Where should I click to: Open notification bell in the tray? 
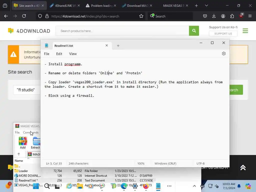(239, 186)
